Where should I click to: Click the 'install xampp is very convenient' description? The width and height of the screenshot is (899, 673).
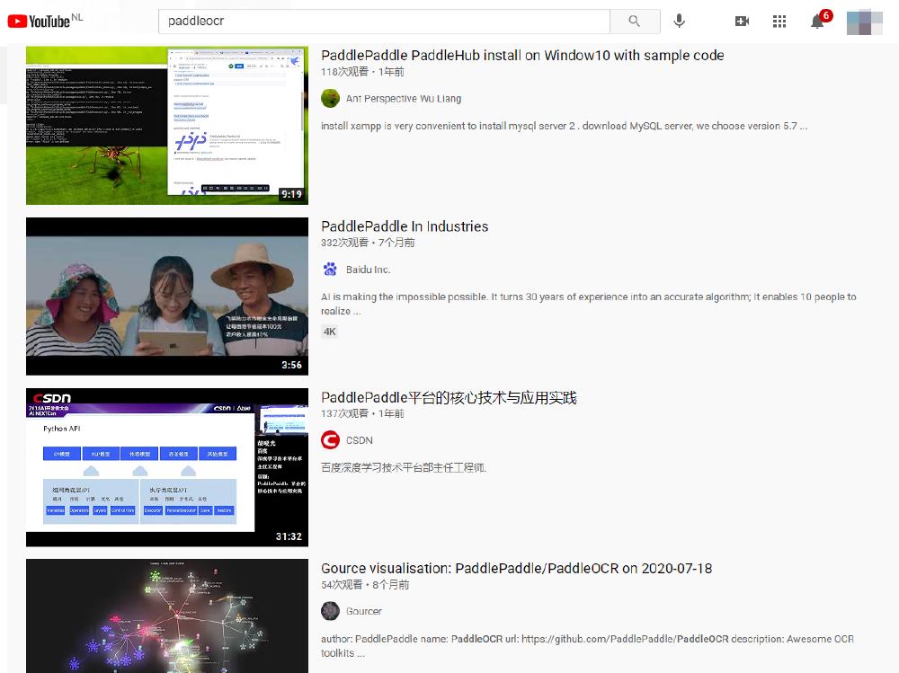pos(565,126)
